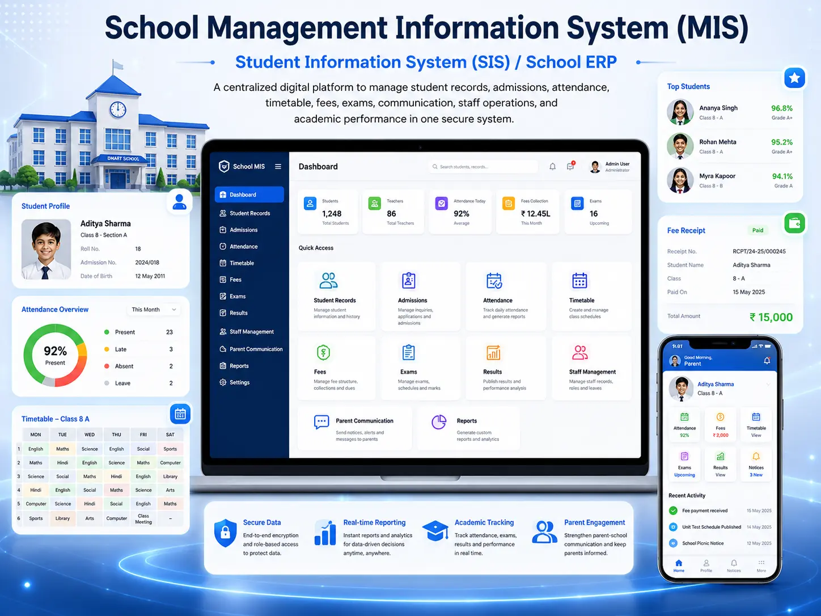Click the search students records field
Screen dimensions: 821x616
(x=483, y=167)
